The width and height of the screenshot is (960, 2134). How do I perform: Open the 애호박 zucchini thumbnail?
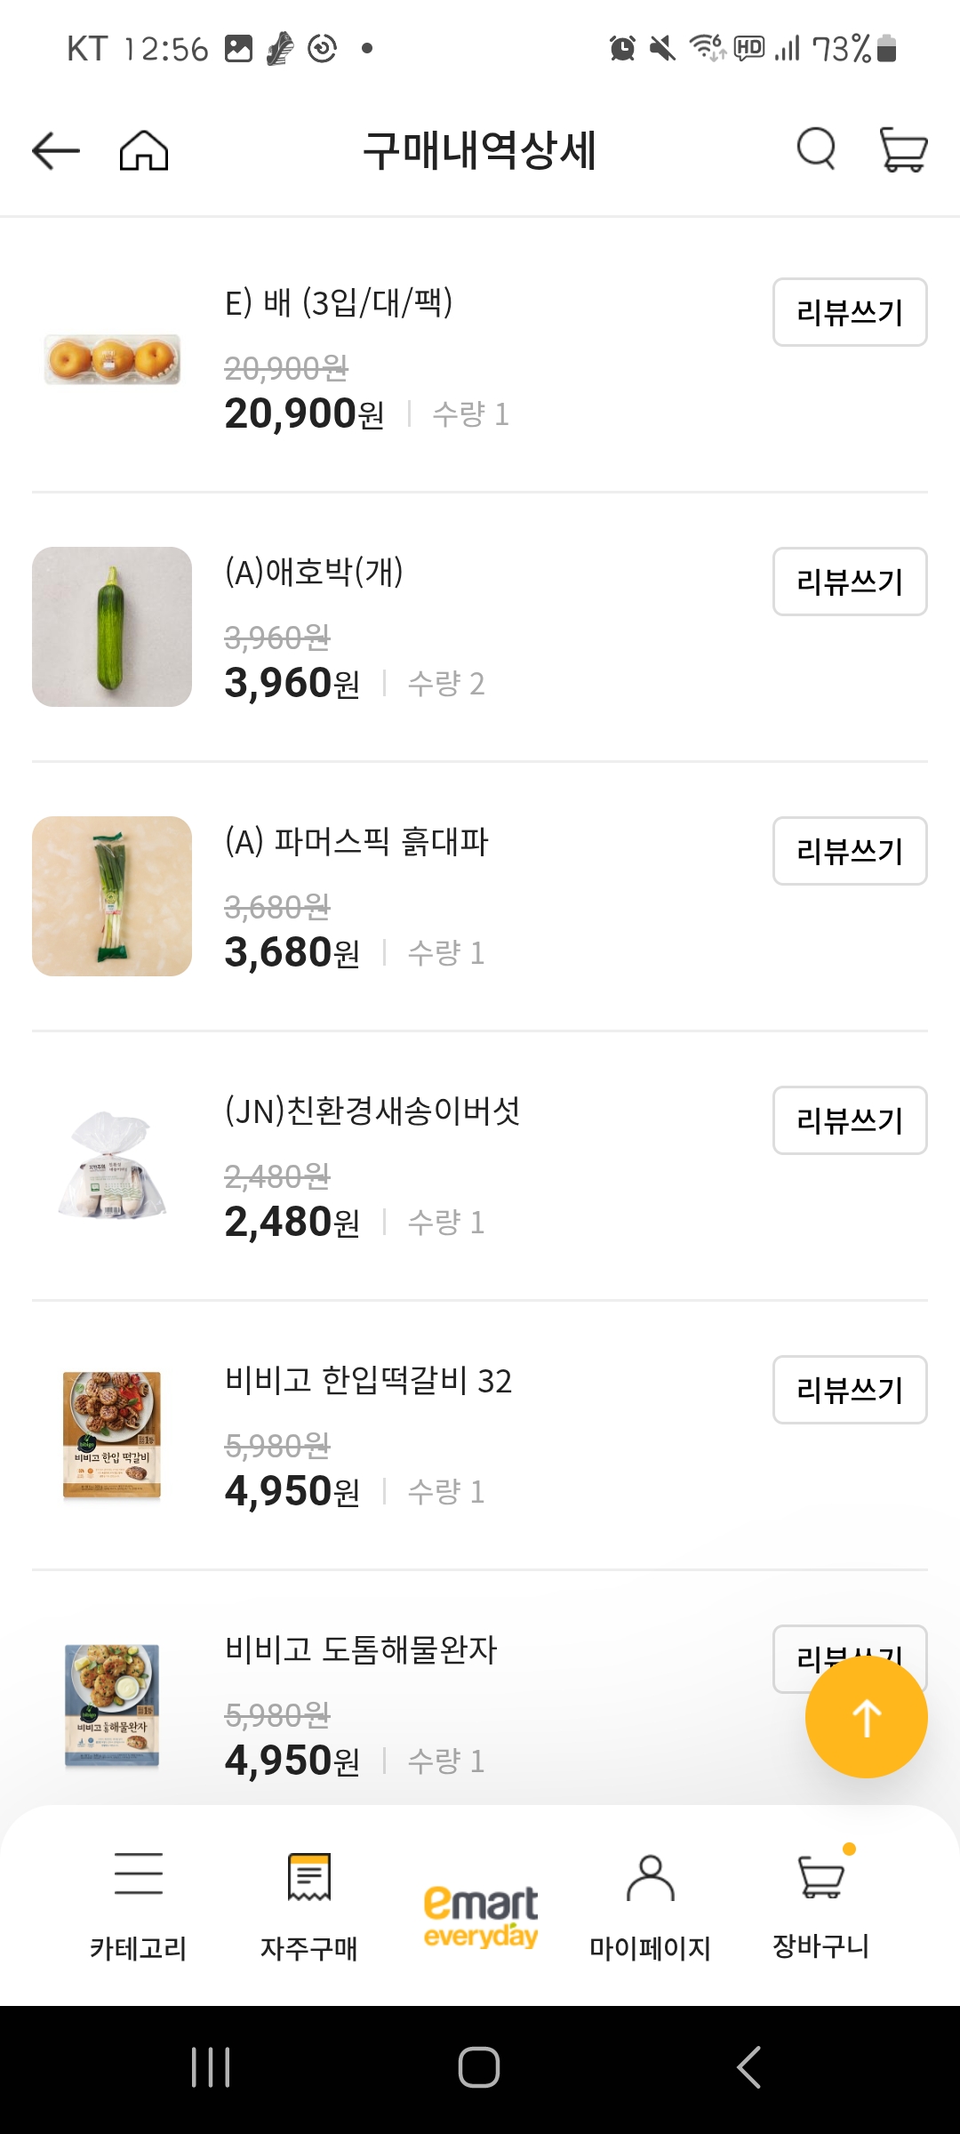pos(112,627)
